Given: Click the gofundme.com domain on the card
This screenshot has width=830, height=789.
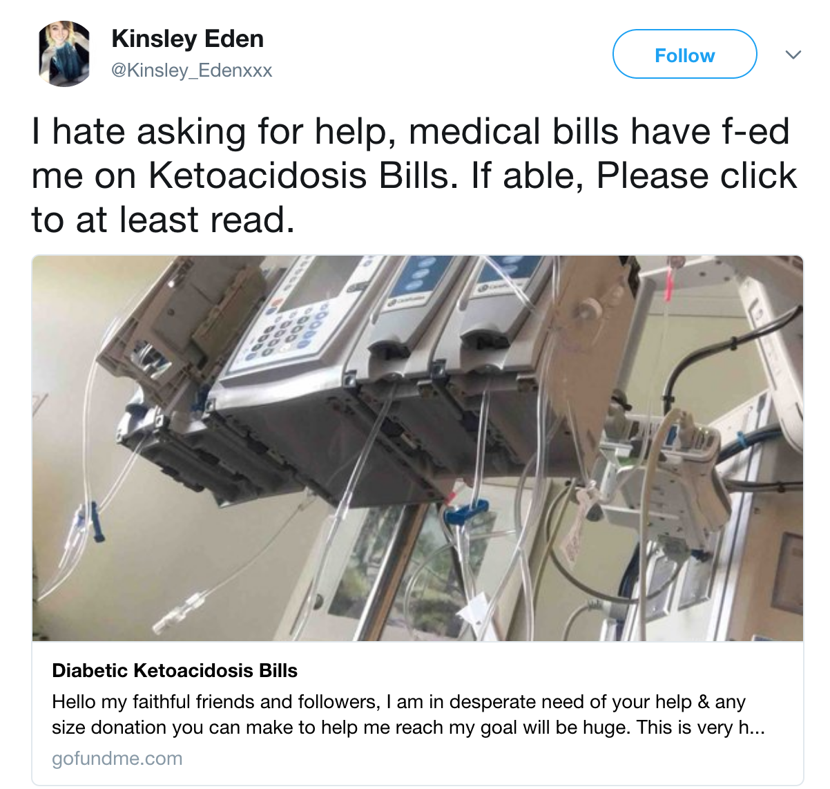Looking at the screenshot, I should 117,758.
